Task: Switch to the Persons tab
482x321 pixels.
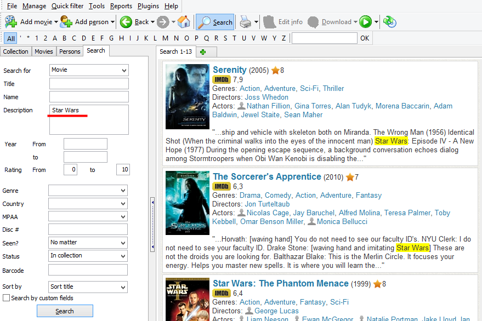Action: tap(70, 51)
